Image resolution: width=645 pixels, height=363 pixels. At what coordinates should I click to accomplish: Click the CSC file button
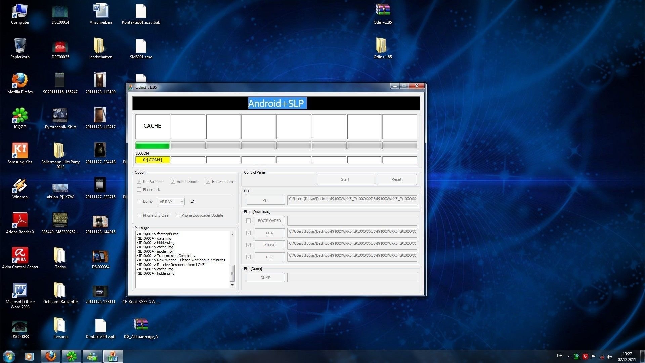(x=269, y=257)
